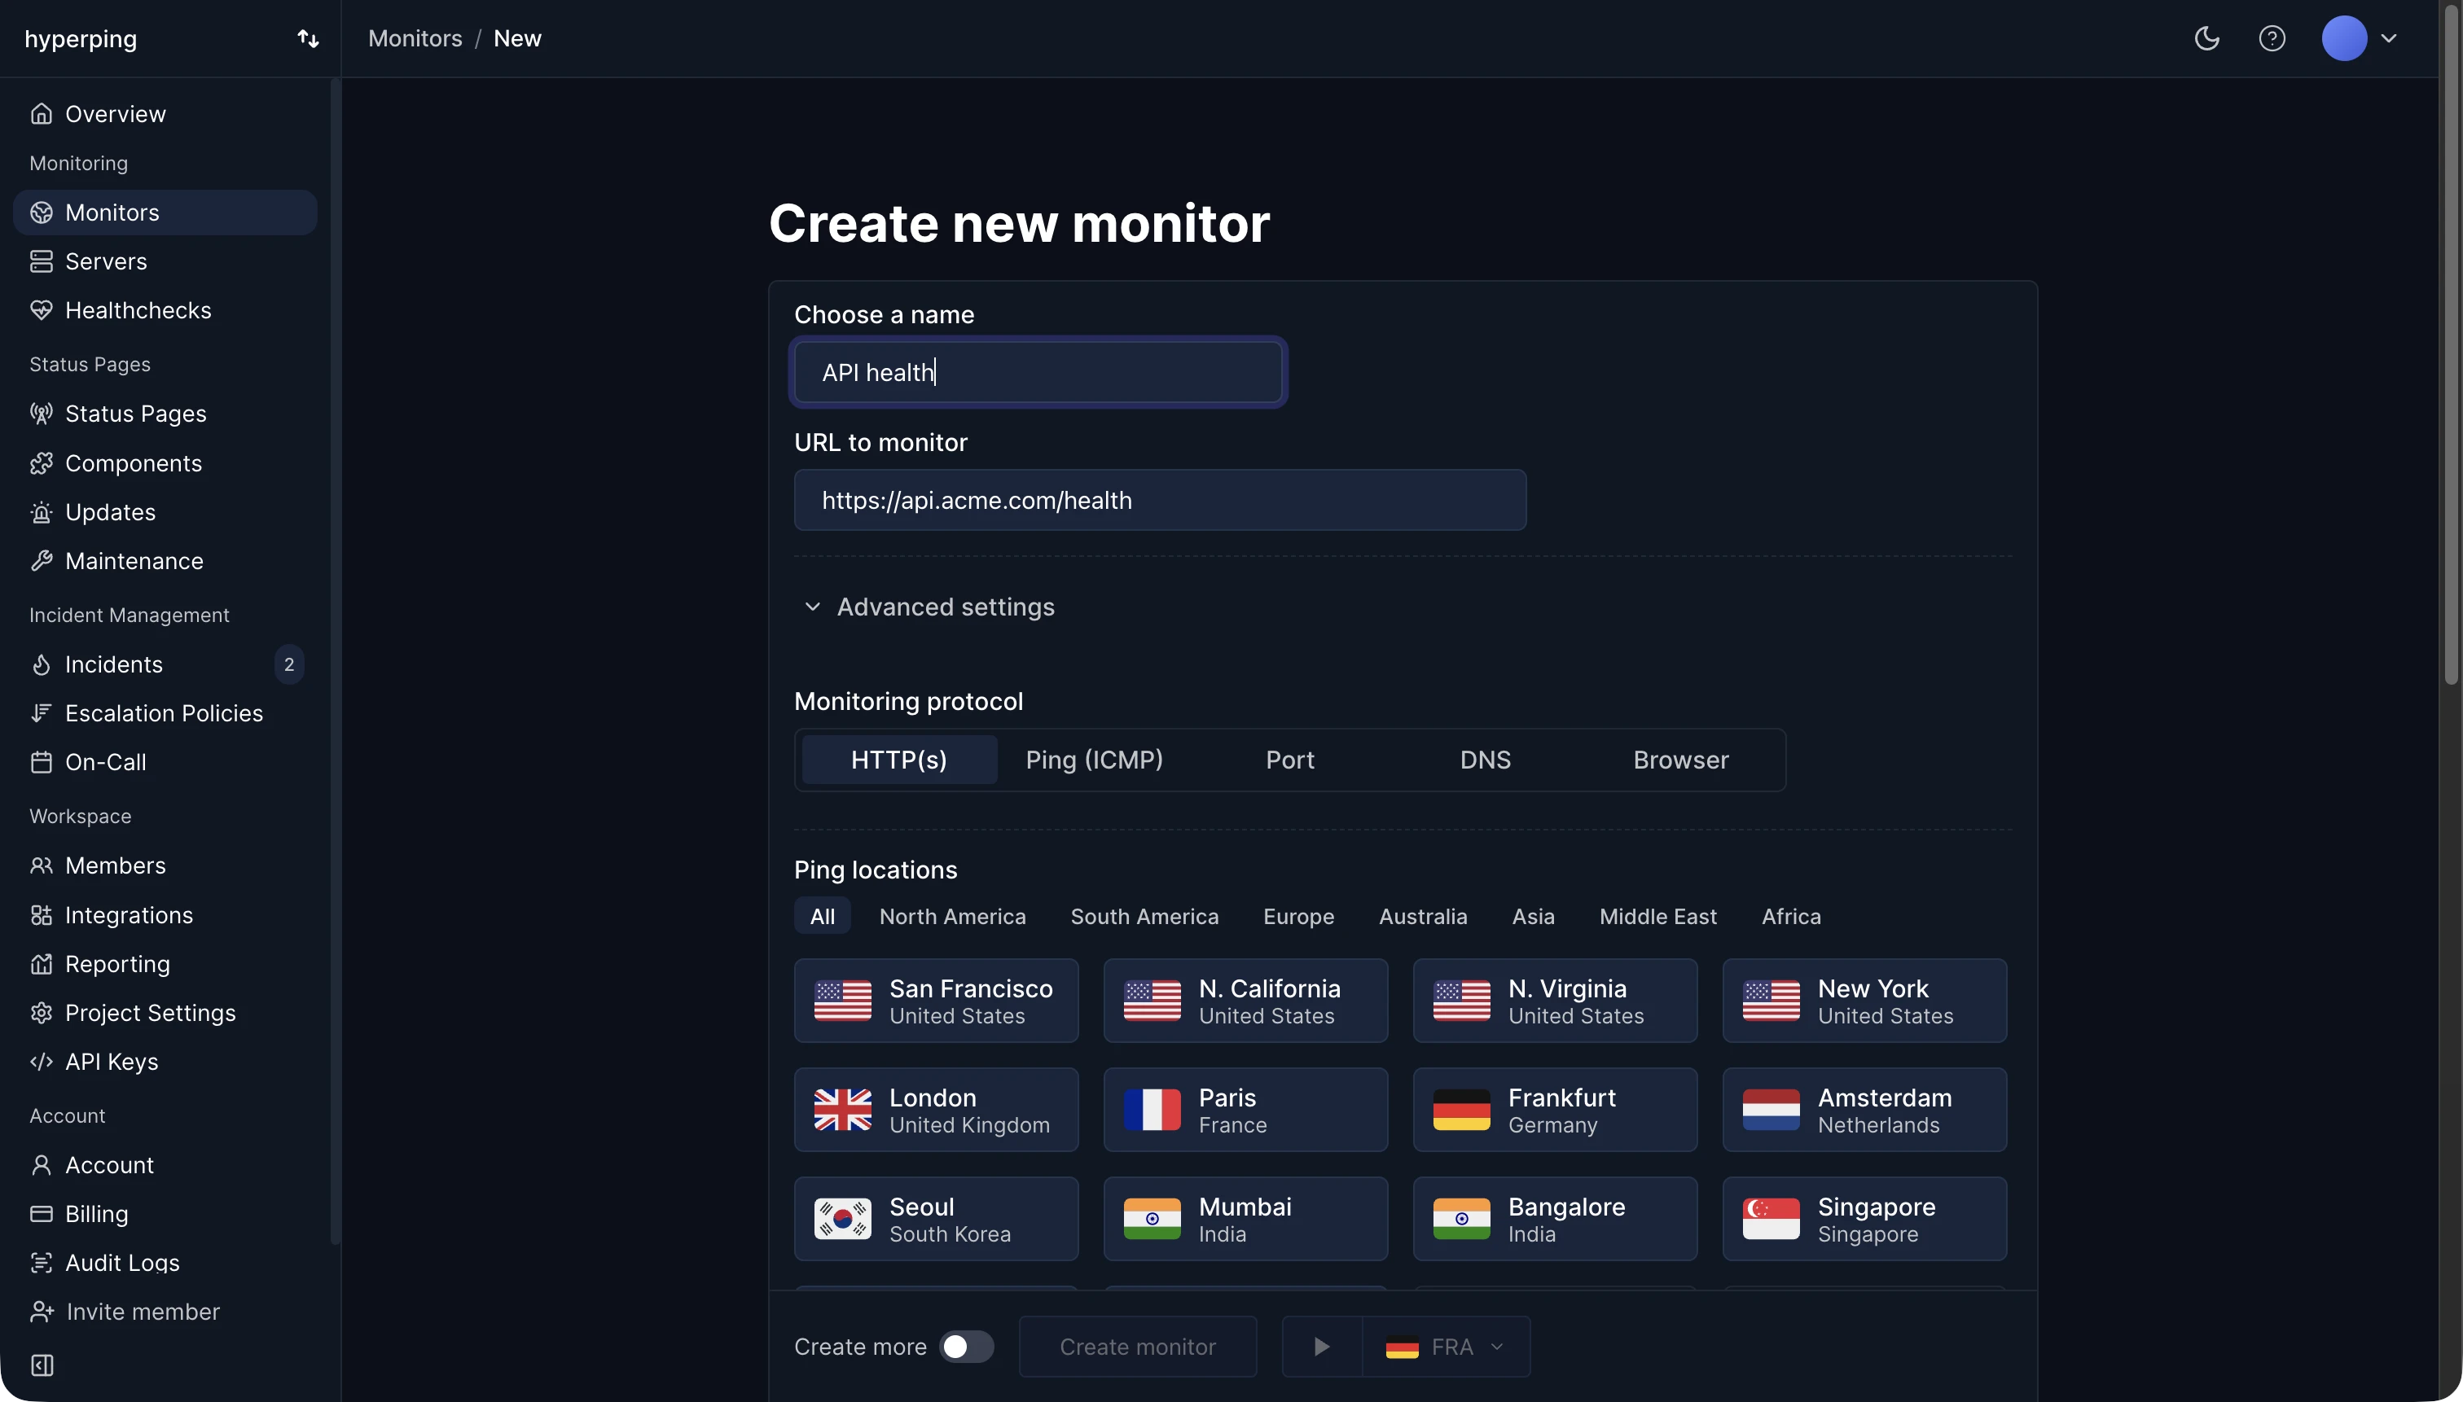Viewport: 2463px width, 1402px height.
Task: Click the Reporting chart icon
Action: 41,964
